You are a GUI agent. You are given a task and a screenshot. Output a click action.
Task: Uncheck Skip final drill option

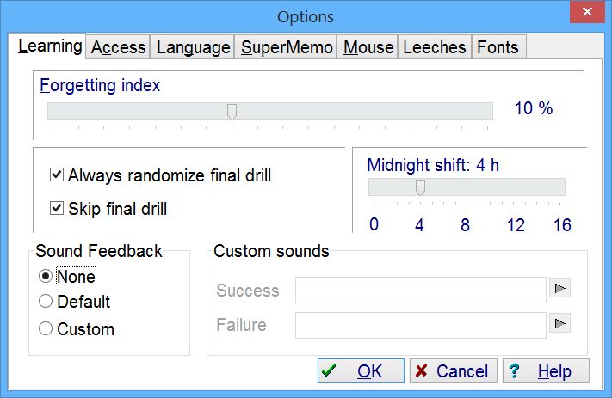(x=57, y=208)
